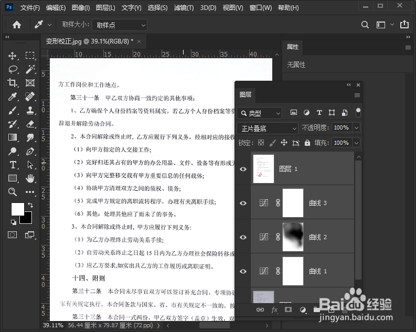Hide the 曲线 3 adjustment layer
This screenshot has height=332, width=416.
(x=243, y=203)
